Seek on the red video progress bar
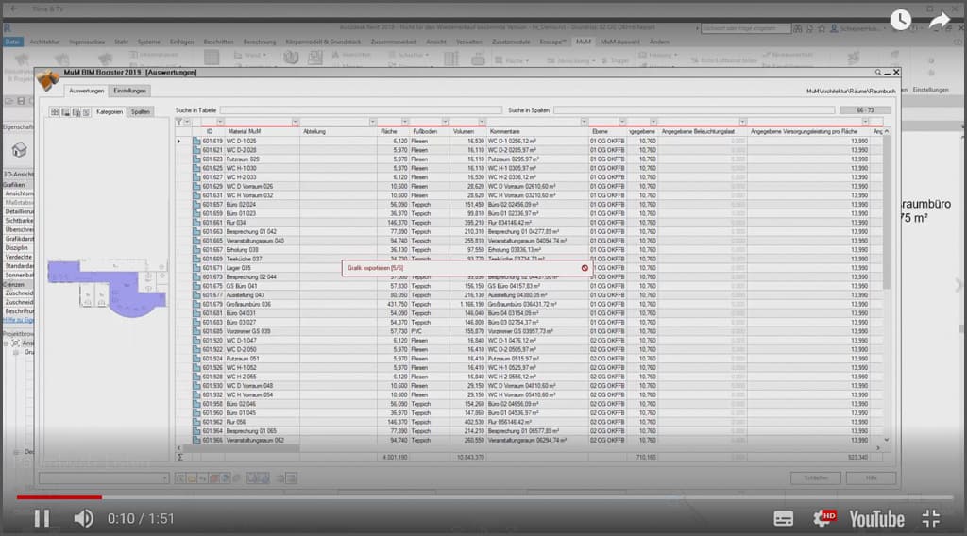This screenshot has width=967, height=536. coord(283,497)
